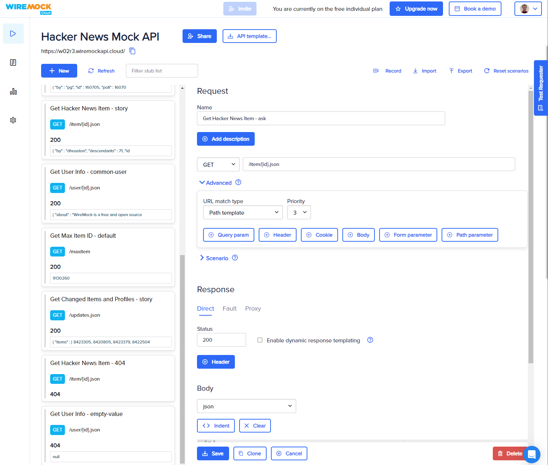This screenshot has width=548, height=465.
Task: Add a Header matcher in Advanced
Action: pos(277,235)
